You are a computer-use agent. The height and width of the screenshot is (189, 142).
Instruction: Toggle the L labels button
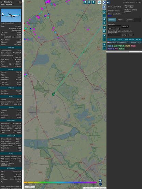pos(104,16)
